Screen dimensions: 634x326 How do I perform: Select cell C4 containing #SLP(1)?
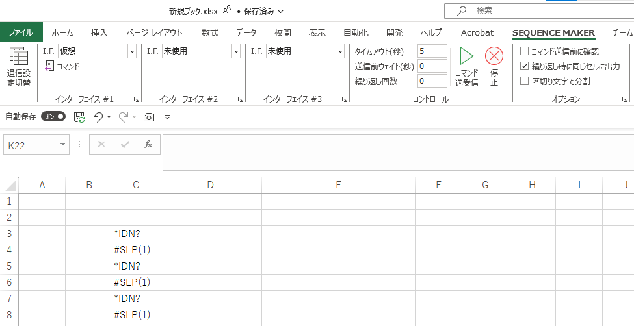click(135, 250)
